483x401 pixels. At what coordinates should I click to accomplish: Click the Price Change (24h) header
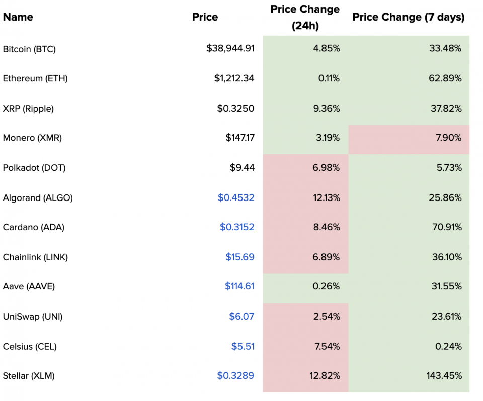click(x=305, y=17)
